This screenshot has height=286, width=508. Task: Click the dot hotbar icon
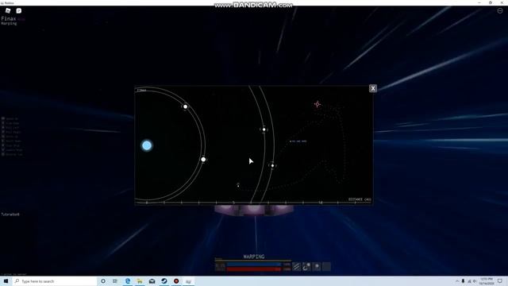[x=317, y=267]
